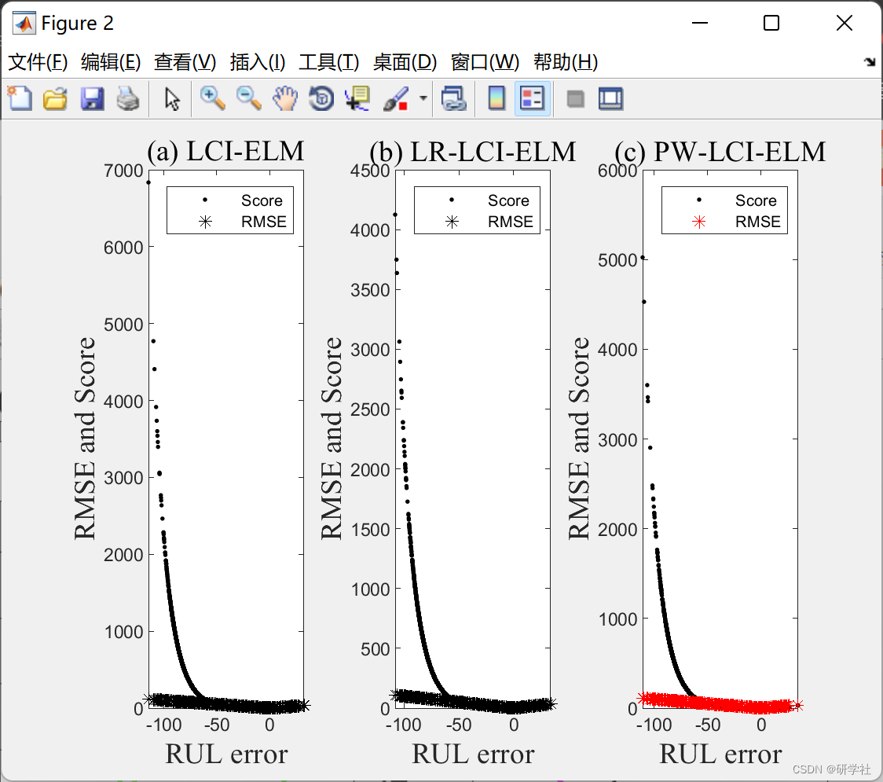Open an existing figure file
The image size is (883, 782).
55,98
